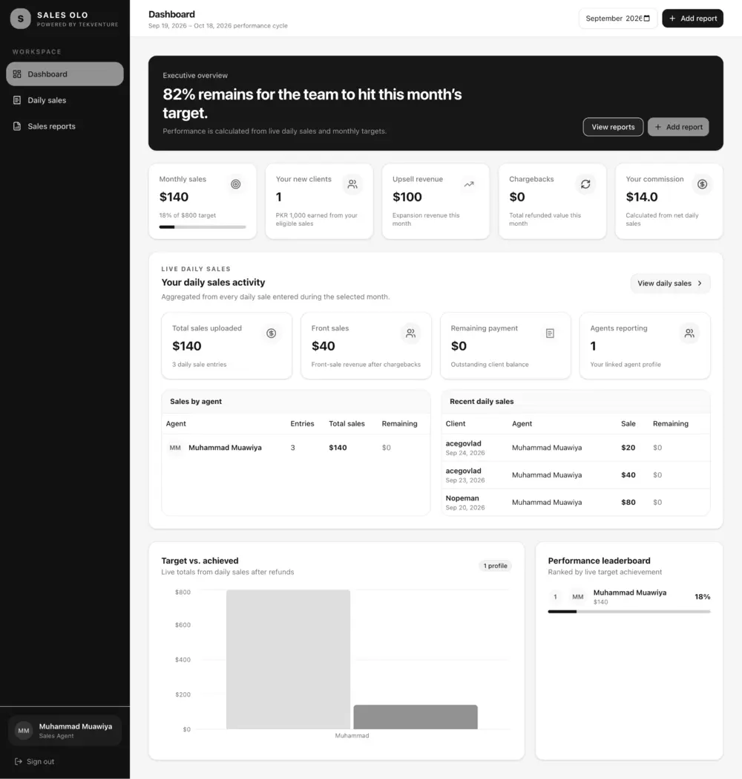
Task: Click the $140 total sales cell in the agent row
Action: coord(338,448)
